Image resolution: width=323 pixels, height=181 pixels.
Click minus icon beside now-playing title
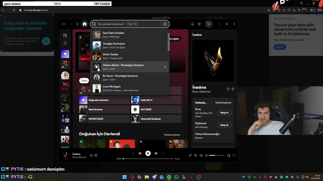[x=91, y=155]
